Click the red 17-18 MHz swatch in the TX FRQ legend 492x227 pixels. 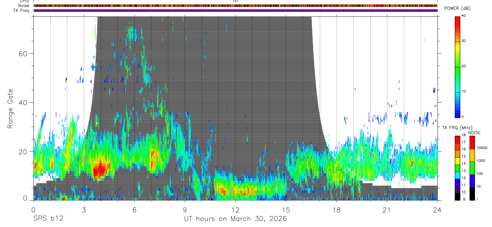pos(457,140)
